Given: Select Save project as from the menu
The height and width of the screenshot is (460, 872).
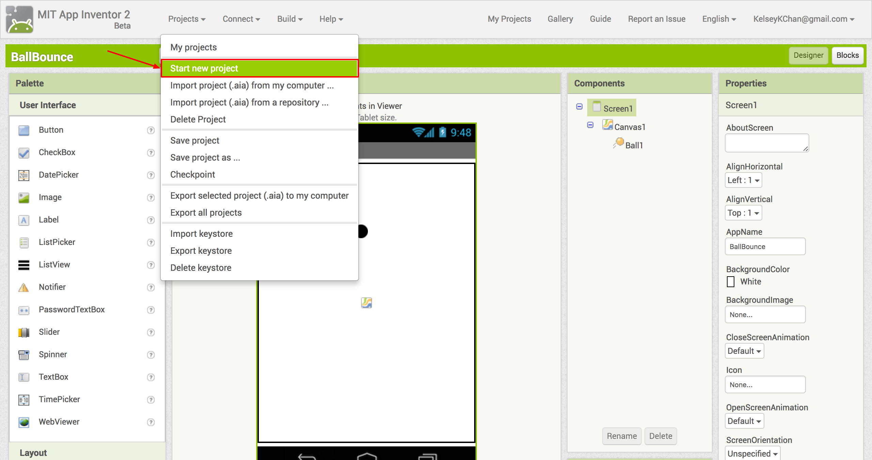Looking at the screenshot, I should tap(205, 158).
